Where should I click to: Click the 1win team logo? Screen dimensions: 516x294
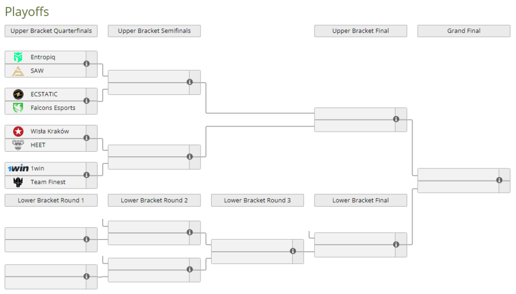18,168
